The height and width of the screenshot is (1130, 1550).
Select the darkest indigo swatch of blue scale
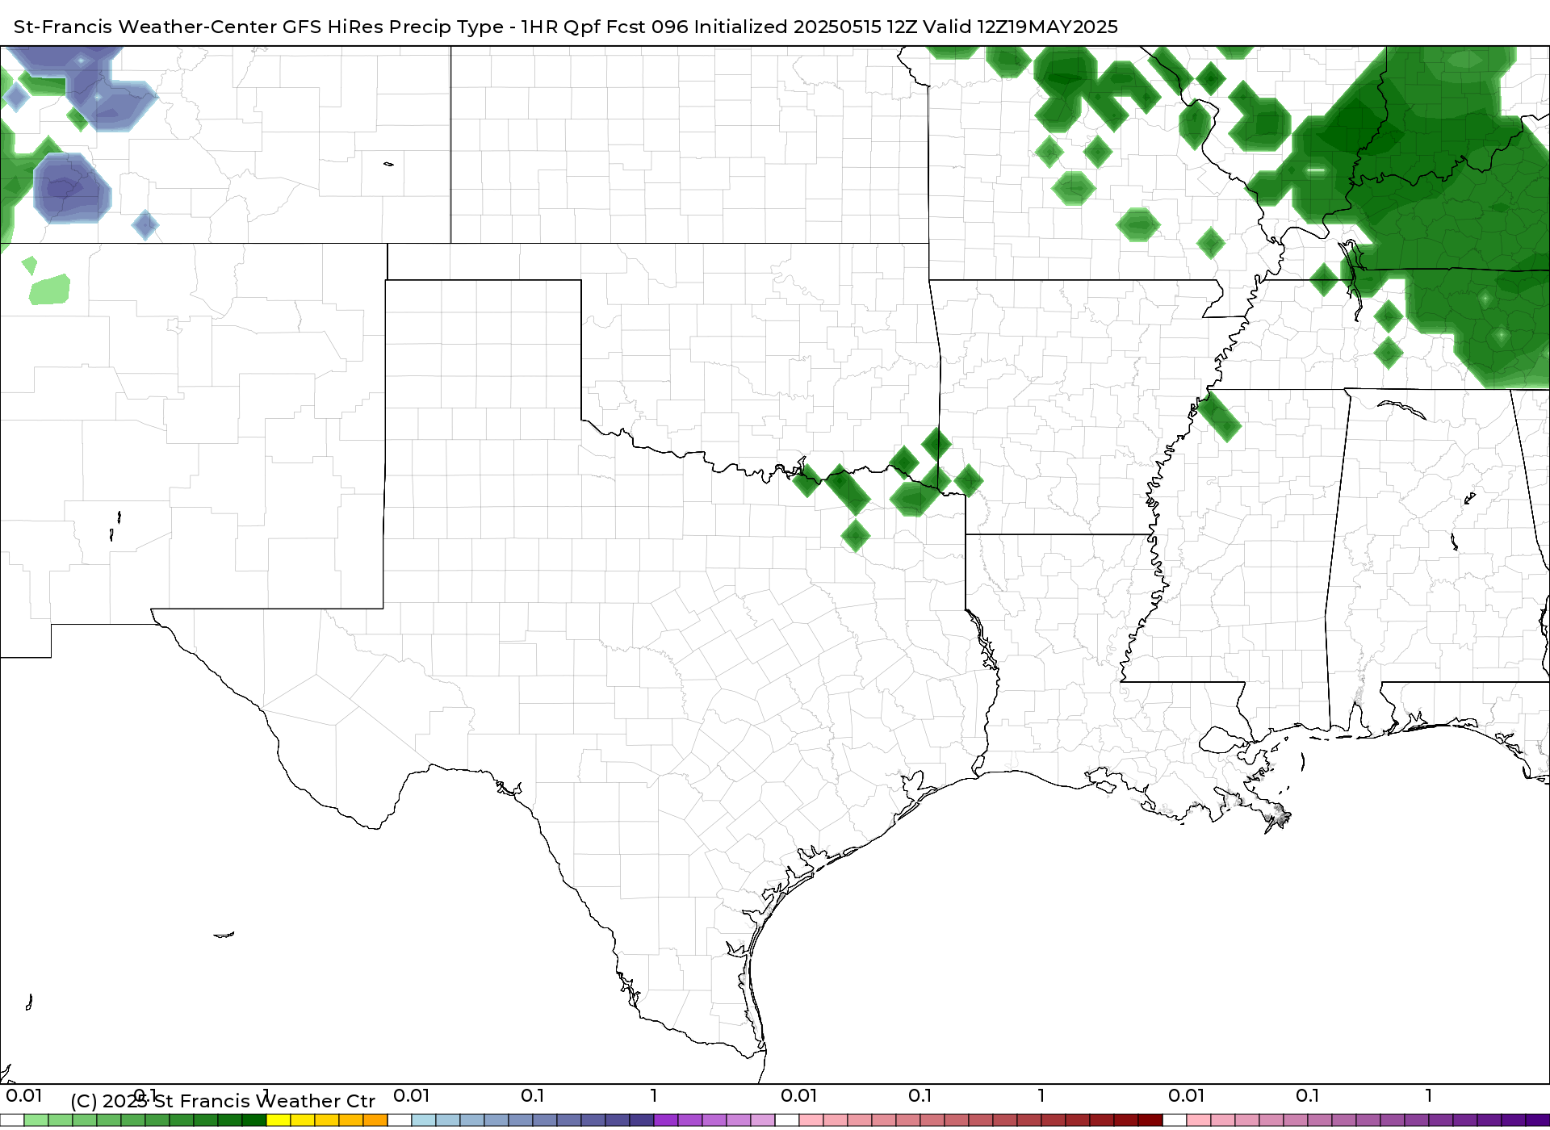pyautogui.click(x=642, y=1120)
